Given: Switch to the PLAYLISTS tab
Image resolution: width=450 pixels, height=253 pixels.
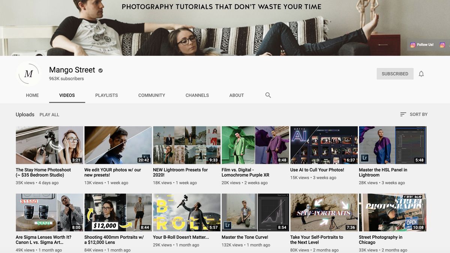Looking at the screenshot, I should click(x=106, y=95).
